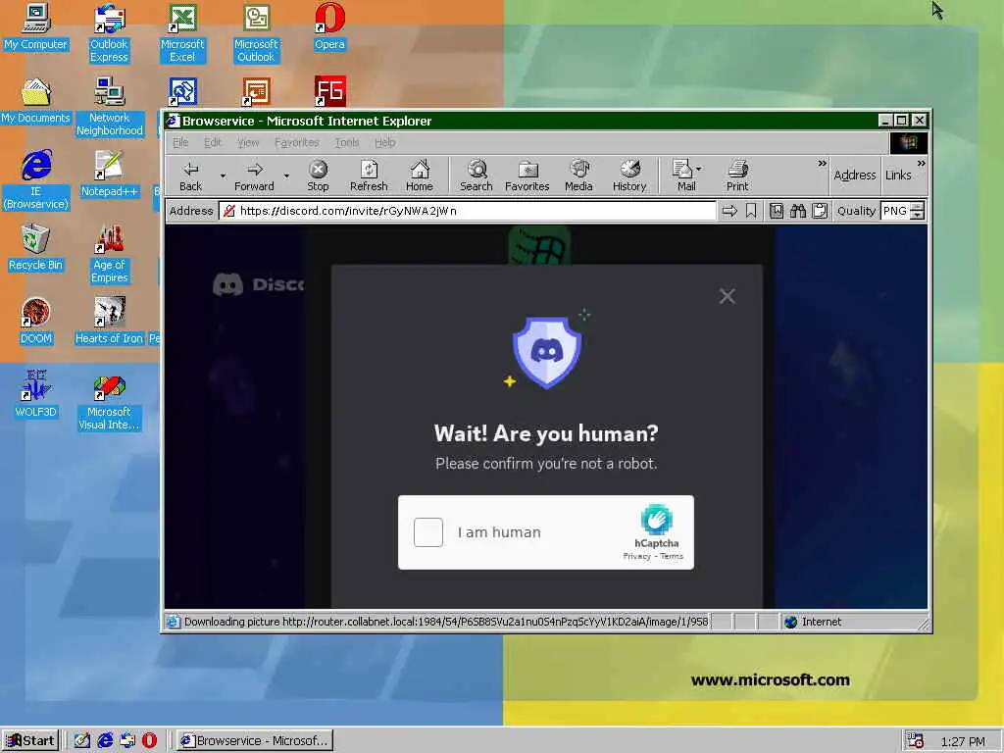Open the Favorites menu
The height and width of the screenshot is (753, 1004).
click(296, 142)
